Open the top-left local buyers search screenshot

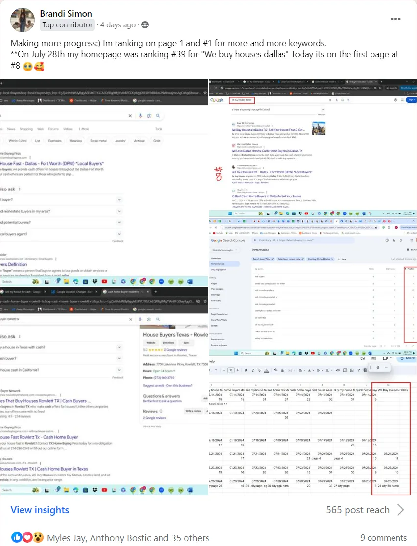click(104, 182)
